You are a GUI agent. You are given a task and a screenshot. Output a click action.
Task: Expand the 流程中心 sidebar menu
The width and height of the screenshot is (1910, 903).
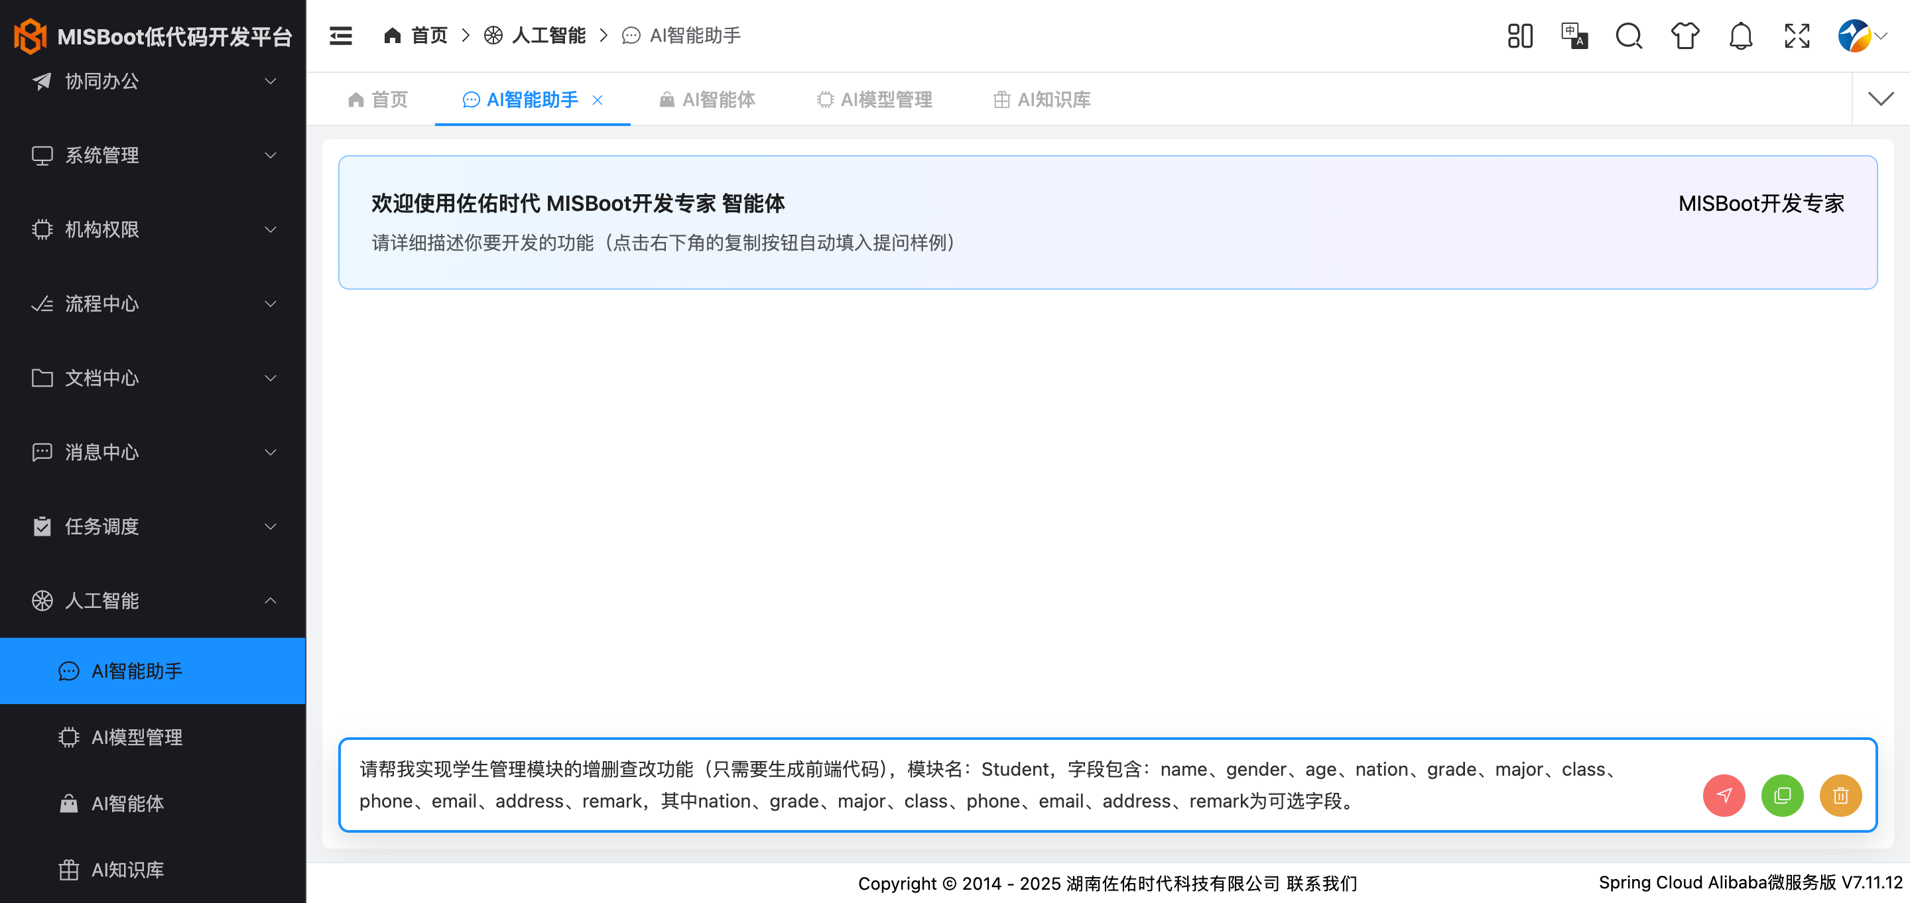[153, 303]
